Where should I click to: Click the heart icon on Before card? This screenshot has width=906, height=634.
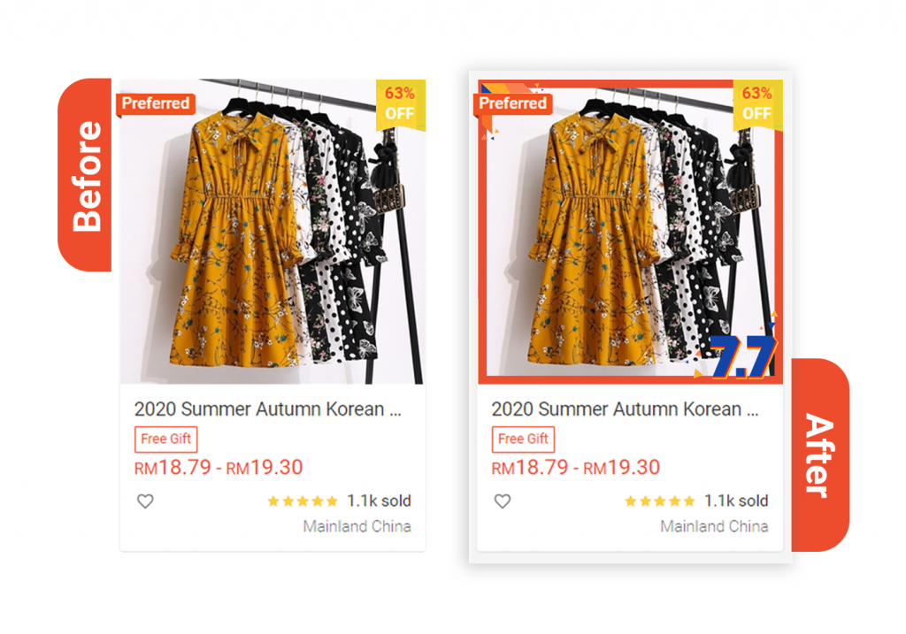145,501
